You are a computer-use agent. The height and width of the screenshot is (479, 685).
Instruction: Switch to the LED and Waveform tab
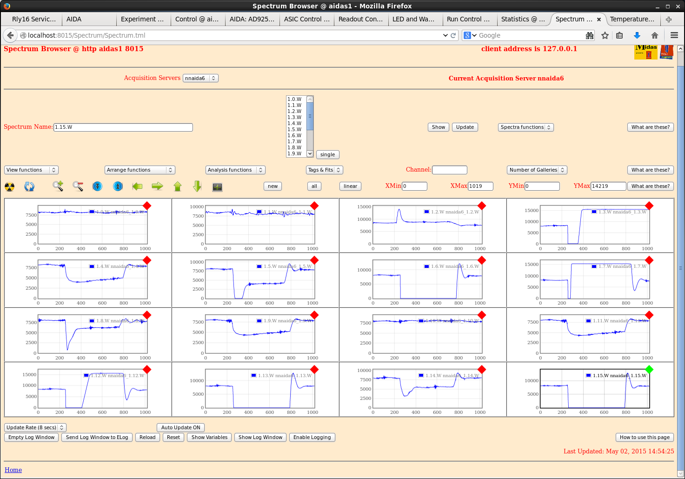click(415, 19)
